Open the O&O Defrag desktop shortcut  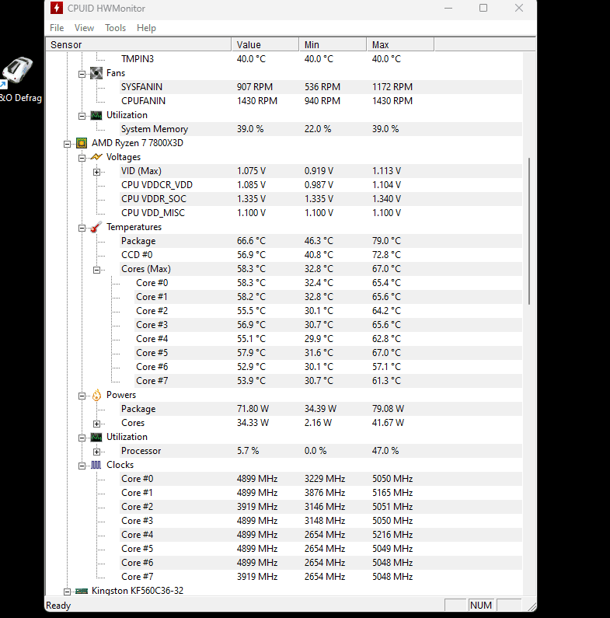click(x=19, y=79)
